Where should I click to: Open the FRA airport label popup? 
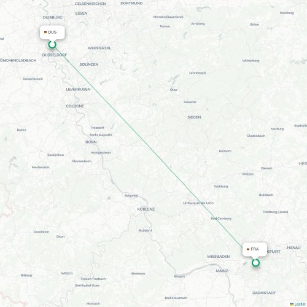coord(255,249)
